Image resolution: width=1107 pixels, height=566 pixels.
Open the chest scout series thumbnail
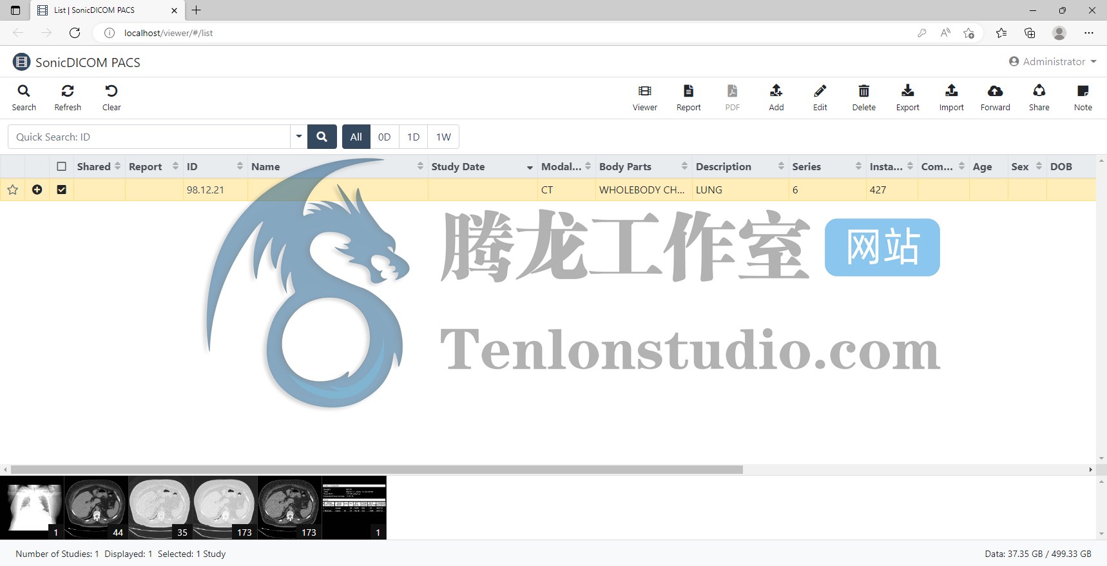(32, 507)
